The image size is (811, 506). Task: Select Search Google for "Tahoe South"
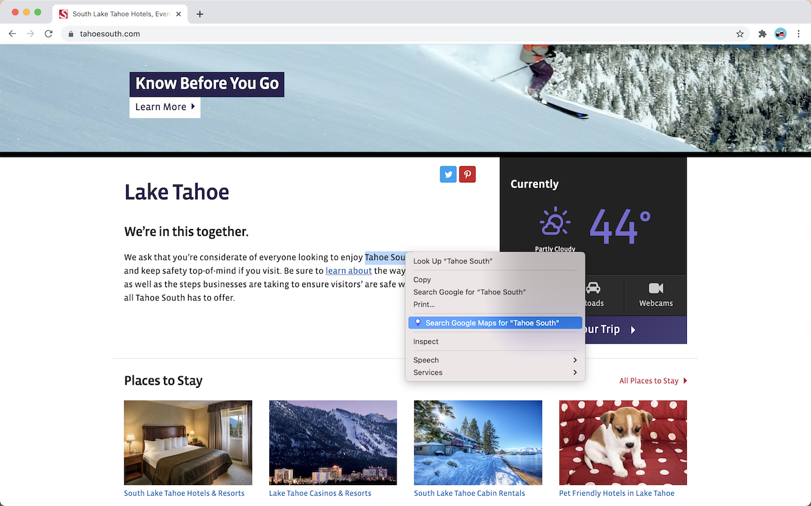(x=495, y=292)
